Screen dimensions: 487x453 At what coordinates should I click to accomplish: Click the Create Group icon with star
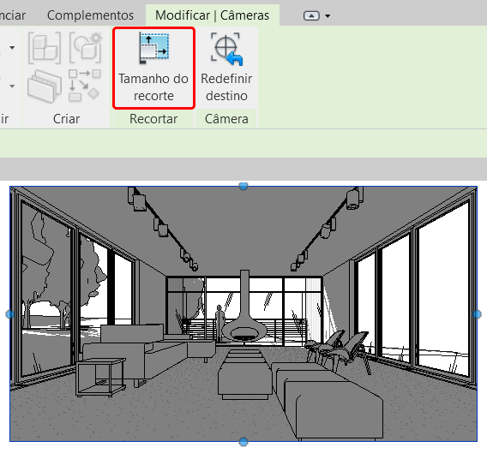(86, 47)
